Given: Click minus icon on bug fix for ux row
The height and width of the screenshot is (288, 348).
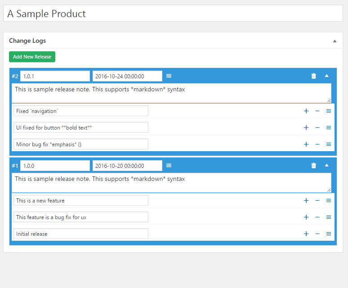Looking at the screenshot, I should pyautogui.click(x=317, y=217).
